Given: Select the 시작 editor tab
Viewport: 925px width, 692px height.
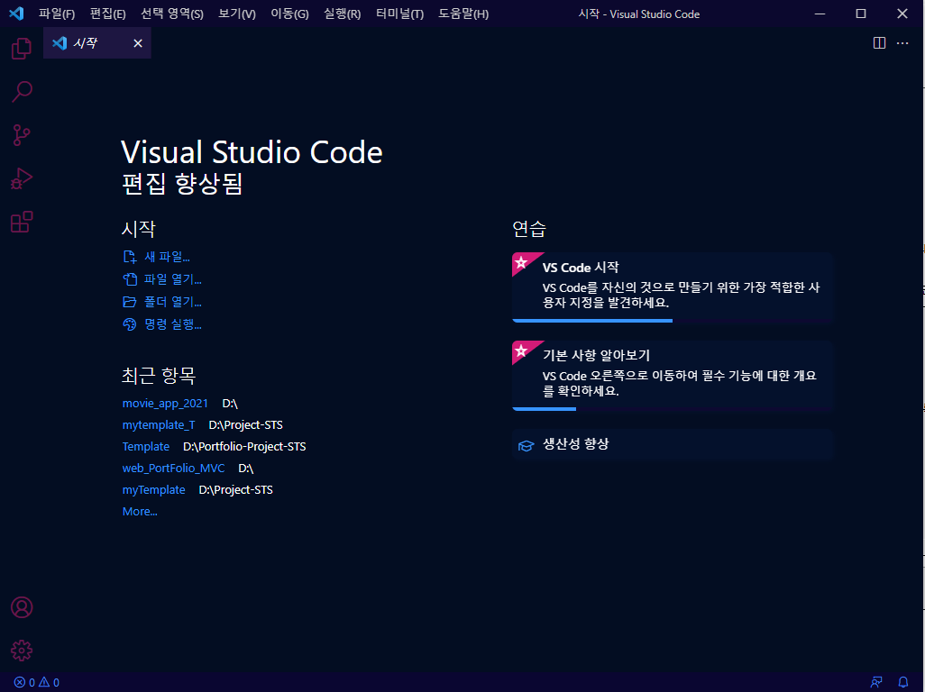Looking at the screenshot, I should pos(96,43).
